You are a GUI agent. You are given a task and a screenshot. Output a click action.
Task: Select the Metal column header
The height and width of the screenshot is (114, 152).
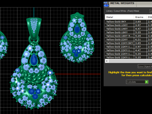click(x=119, y=17)
